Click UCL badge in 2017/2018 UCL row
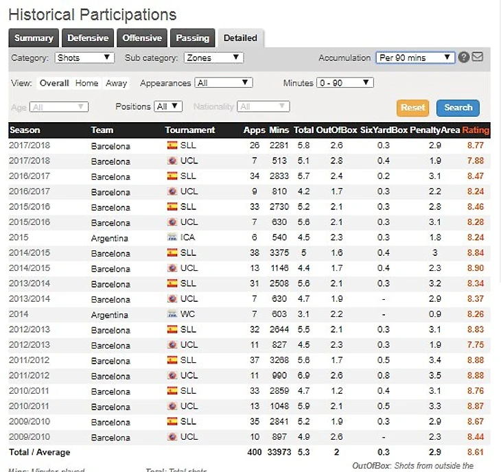The image size is (501, 472). click(x=172, y=161)
